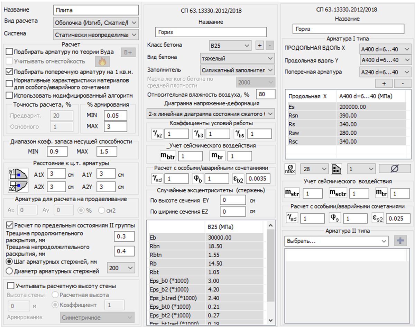Click the reinforcement name field 'Гориз'
This screenshot has height=327, width=415.
tap(348, 29)
